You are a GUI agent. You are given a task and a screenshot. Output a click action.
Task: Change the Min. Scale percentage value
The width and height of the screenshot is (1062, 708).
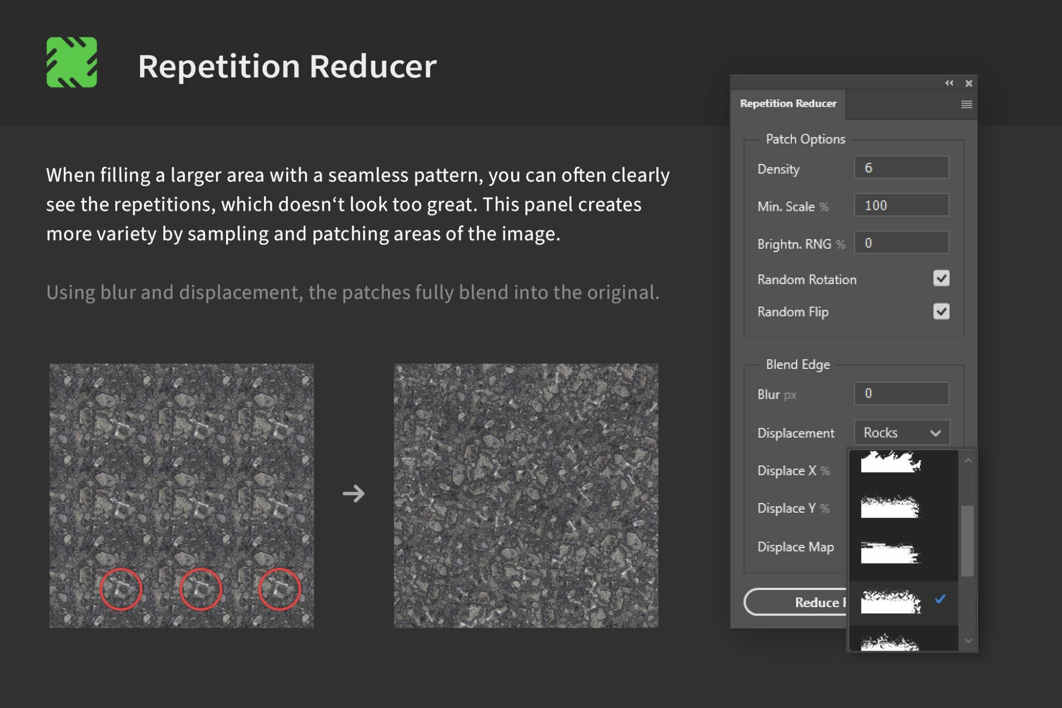(901, 205)
